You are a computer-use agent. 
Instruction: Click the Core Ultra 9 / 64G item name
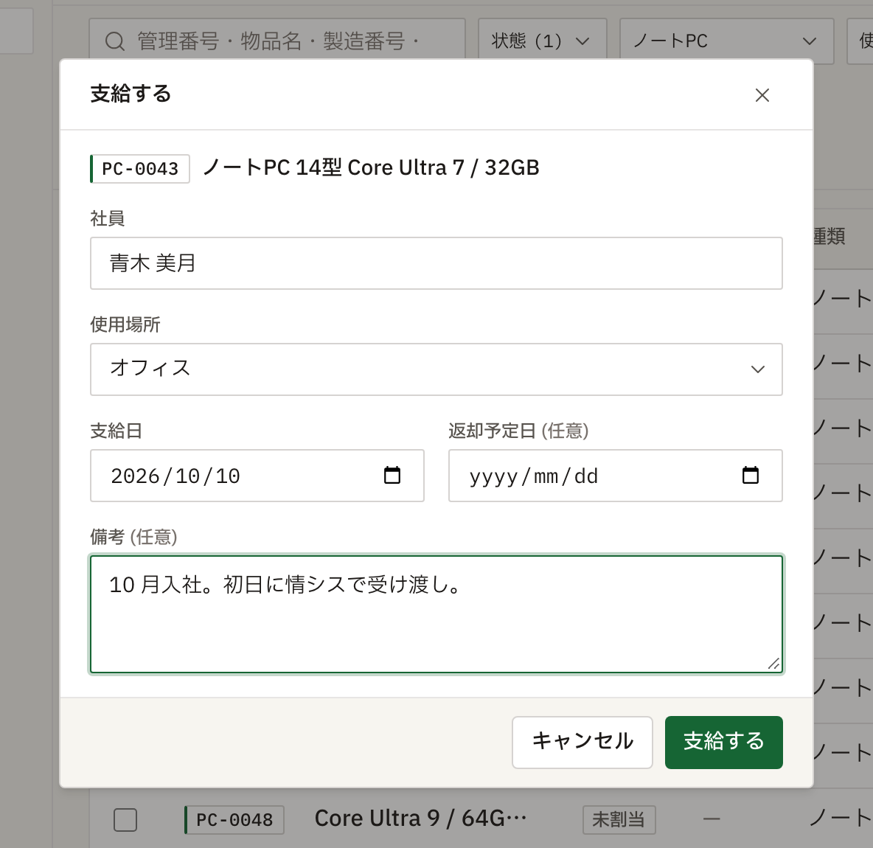pyautogui.click(x=420, y=819)
